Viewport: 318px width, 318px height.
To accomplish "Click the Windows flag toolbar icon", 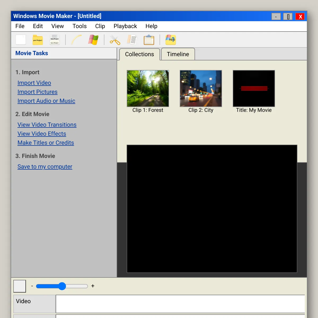I will click(93, 40).
